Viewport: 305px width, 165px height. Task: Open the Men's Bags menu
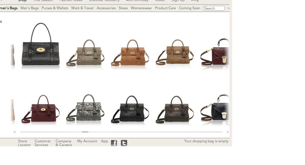[x=30, y=8]
